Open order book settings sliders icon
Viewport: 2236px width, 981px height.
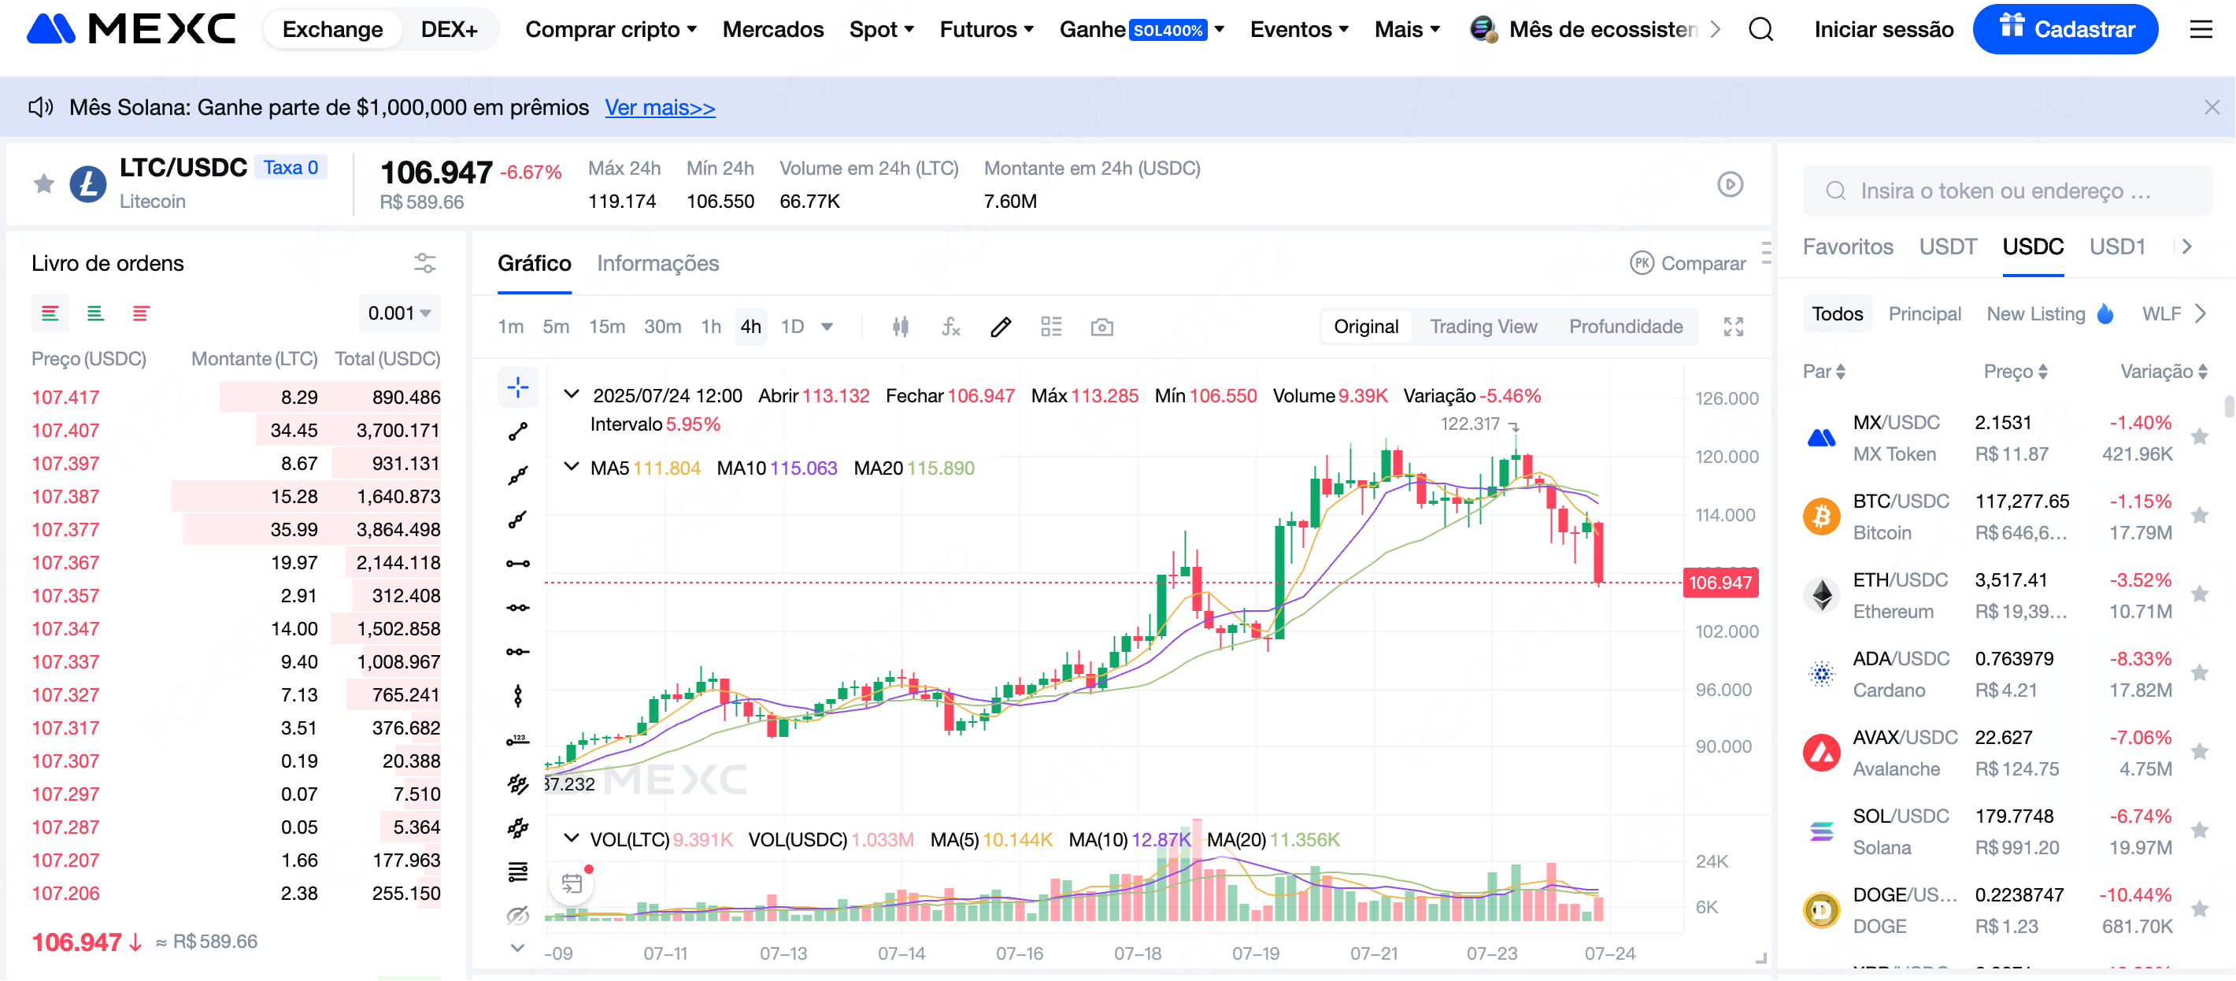tap(424, 263)
